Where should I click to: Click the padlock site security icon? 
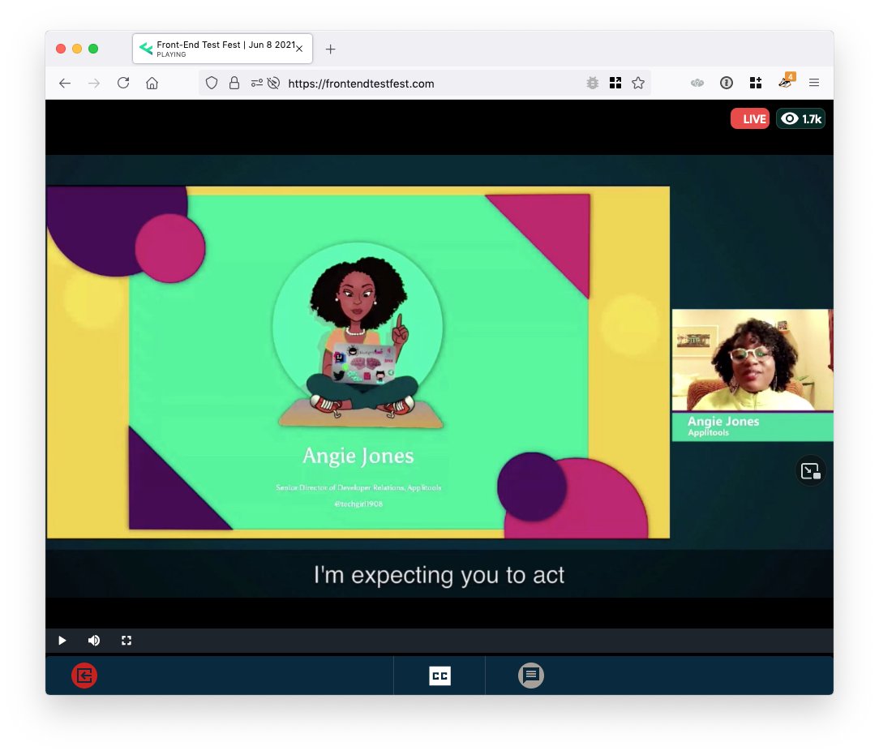coord(234,83)
